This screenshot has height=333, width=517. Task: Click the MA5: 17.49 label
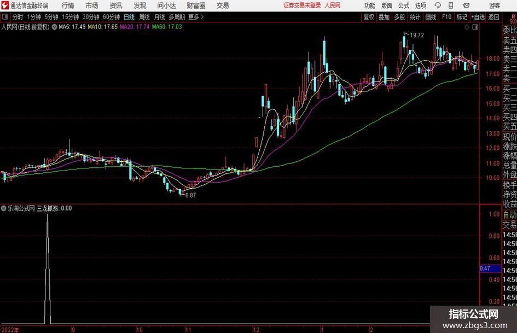(72, 27)
